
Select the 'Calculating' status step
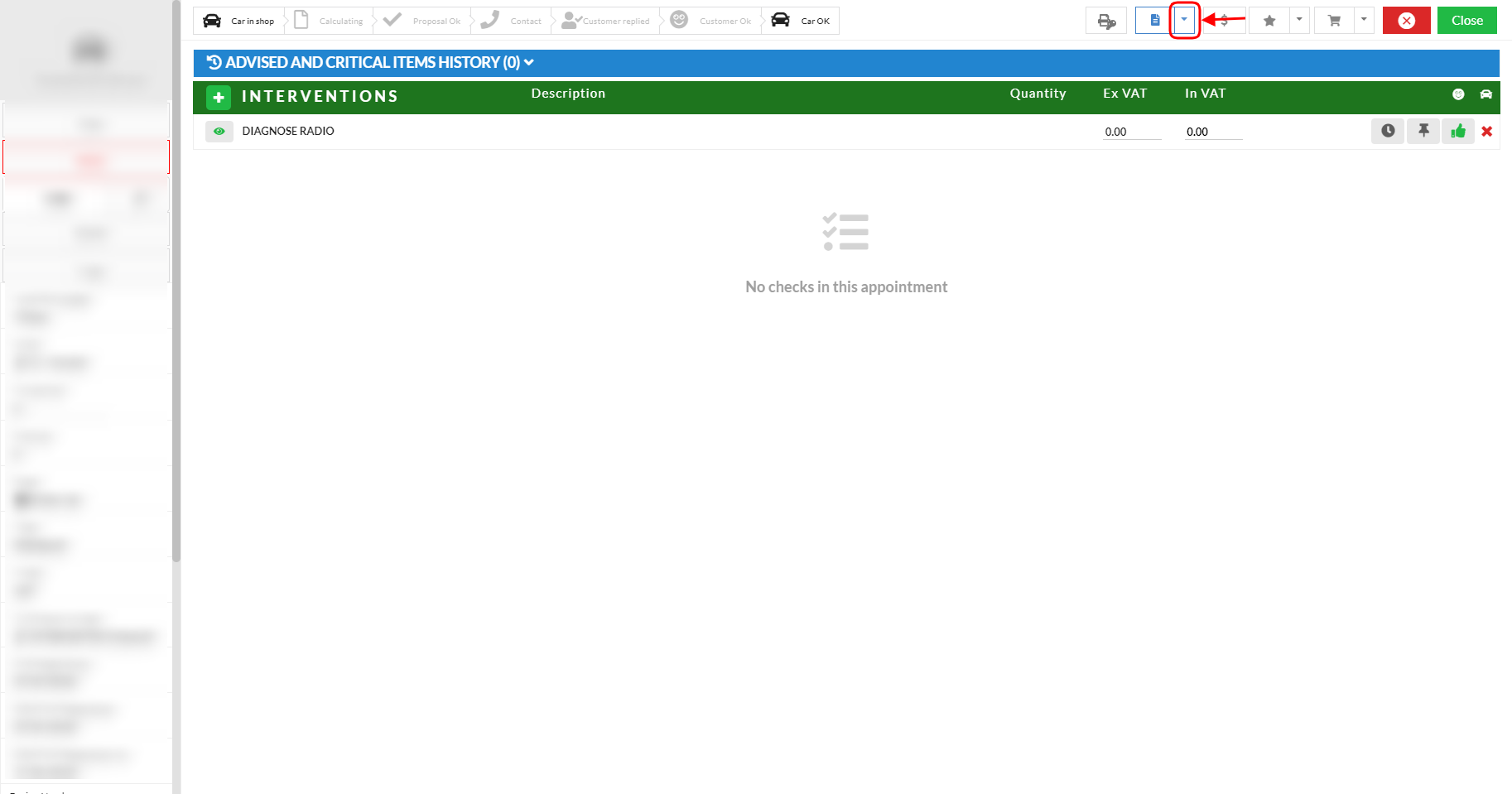[330, 21]
